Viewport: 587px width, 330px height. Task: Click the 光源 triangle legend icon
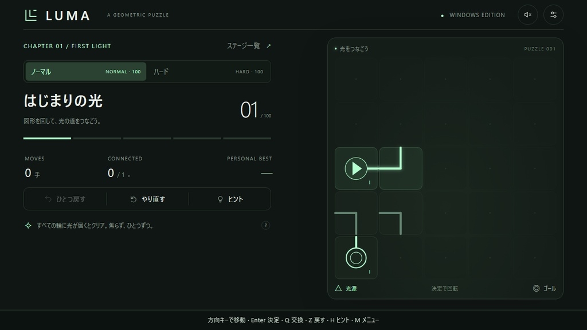pyautogui.click(x=338, y=288)
